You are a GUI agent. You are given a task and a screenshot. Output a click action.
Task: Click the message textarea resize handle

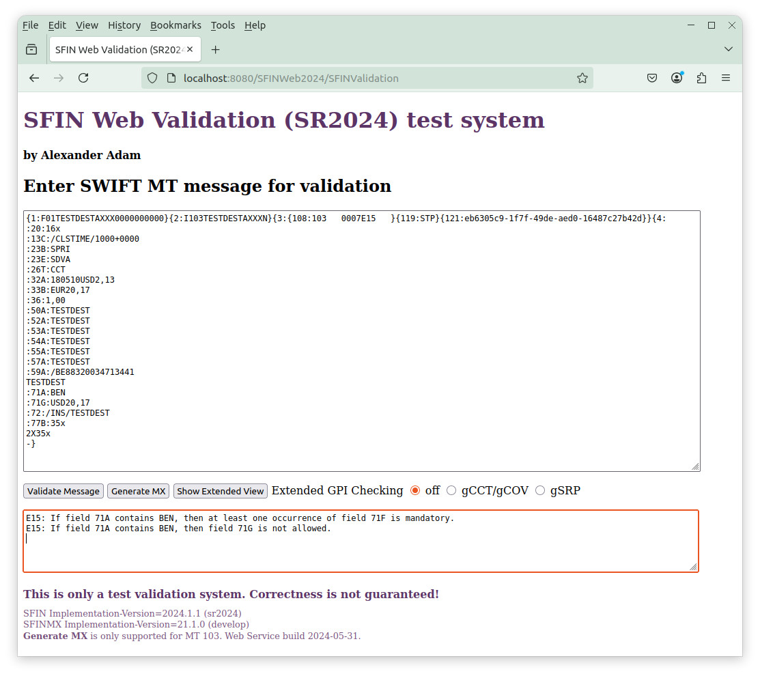pos(695,466)
